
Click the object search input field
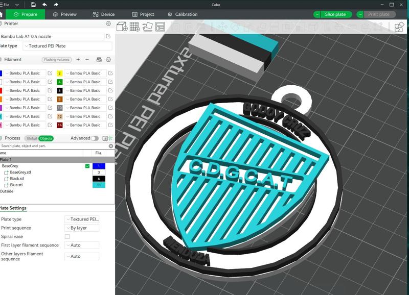click(x=54, y=146)
